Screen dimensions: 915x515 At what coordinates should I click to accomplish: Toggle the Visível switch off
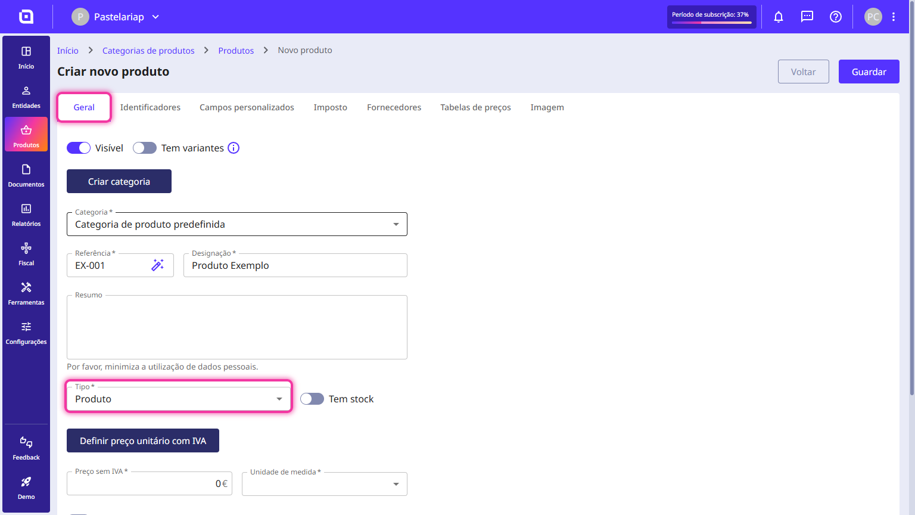point(79,148)
